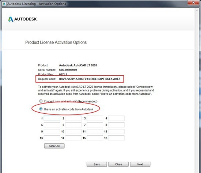Click activation code field 1
This screenshot has width=201, height=173.
tap(52, 119)
